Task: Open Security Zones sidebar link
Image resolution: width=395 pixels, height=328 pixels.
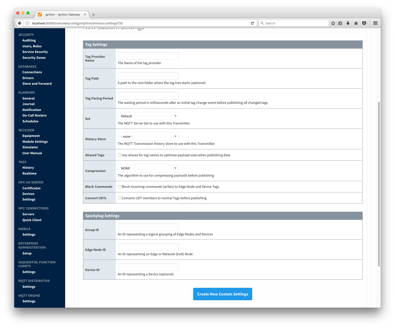Action: coord(34,58)
